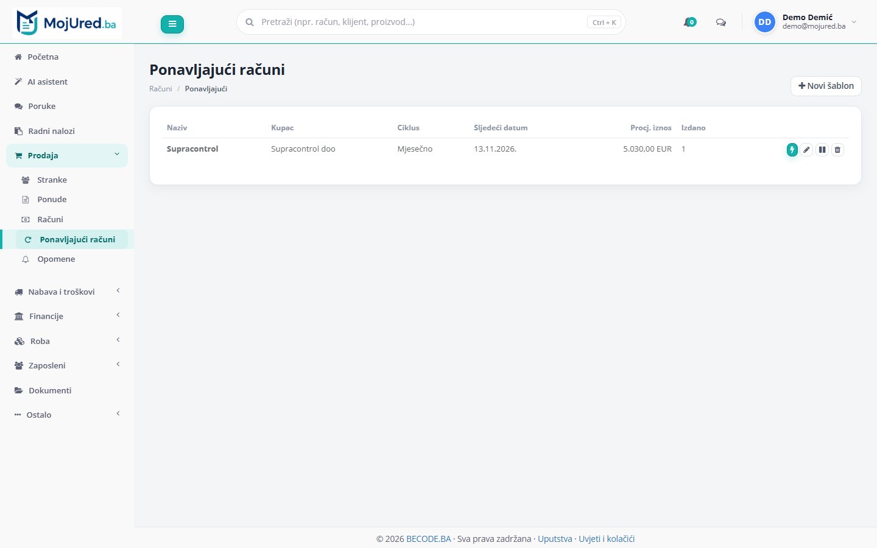
Task: Click the Supracontrol name cell
Action: click(x=192, y=149)
